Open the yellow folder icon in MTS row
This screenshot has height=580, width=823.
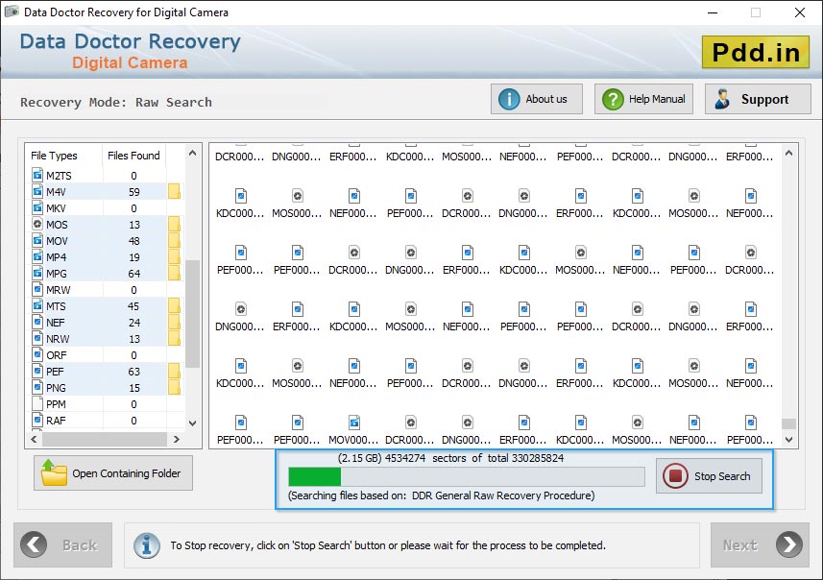coord(174,305)
